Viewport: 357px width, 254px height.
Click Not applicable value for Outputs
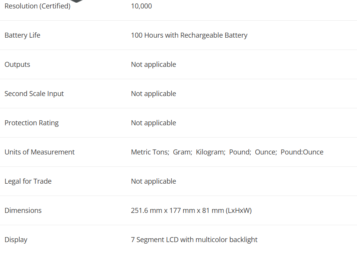[153, 65]
